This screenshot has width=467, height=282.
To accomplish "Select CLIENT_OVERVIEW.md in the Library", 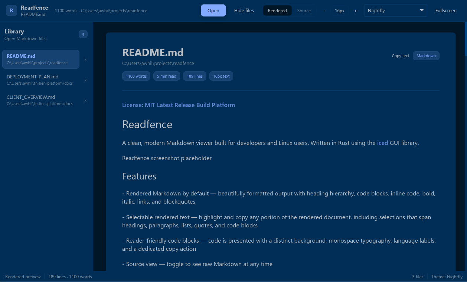I will (x=41, y=100).
